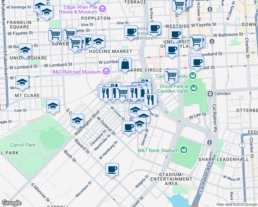The width and height of the screenshot is (258, 207).
Task: Click the Map data ©2025 Google attribution
Action: (x=236, y=204)
